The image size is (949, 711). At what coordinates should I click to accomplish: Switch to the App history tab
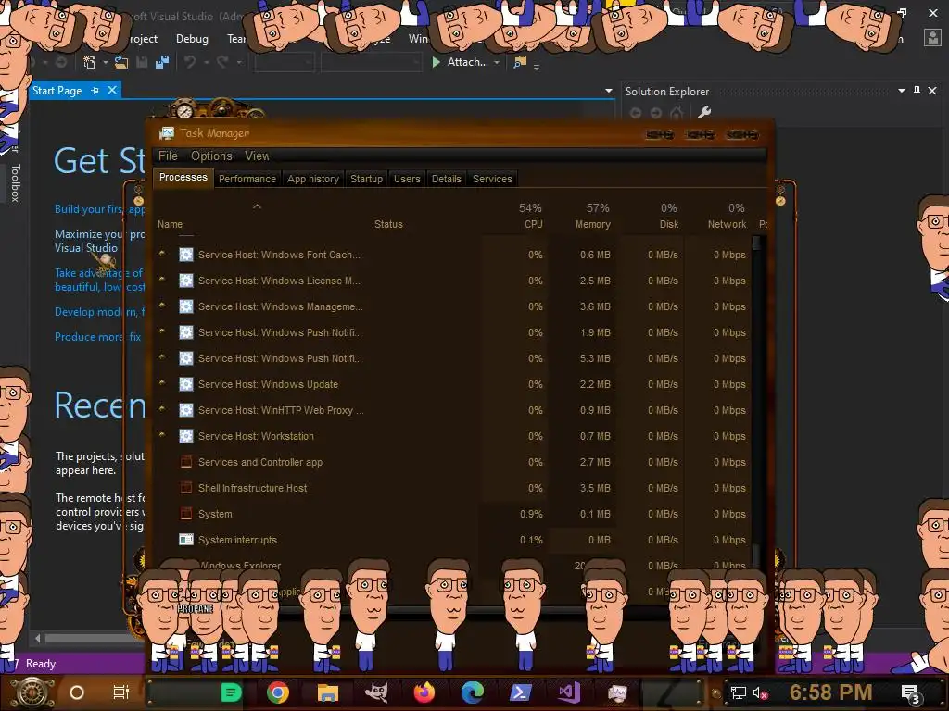click(x=313, y=179)
